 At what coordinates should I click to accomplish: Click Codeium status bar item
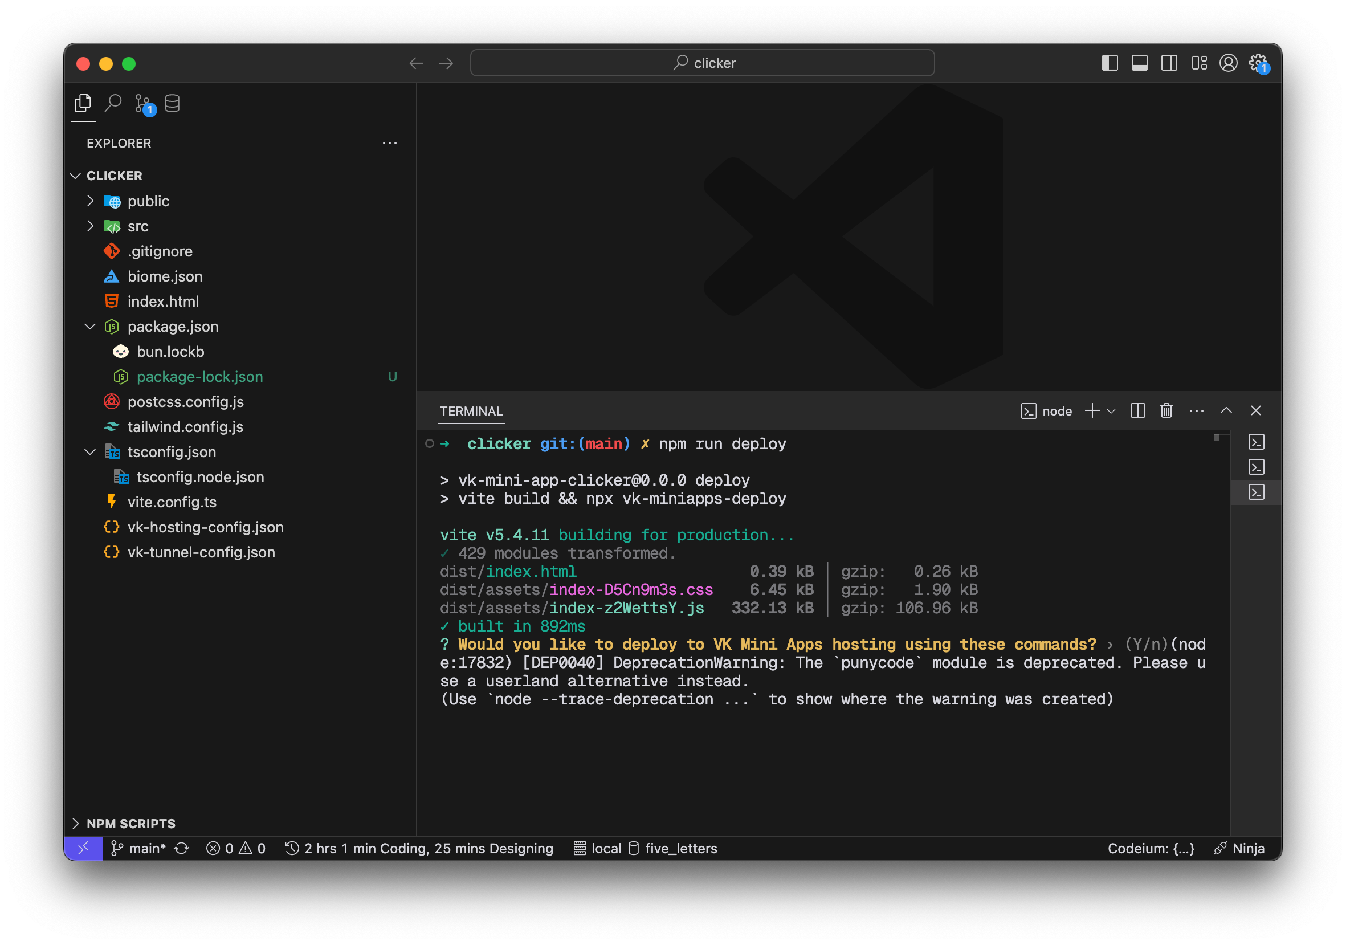click(1150, 848)
